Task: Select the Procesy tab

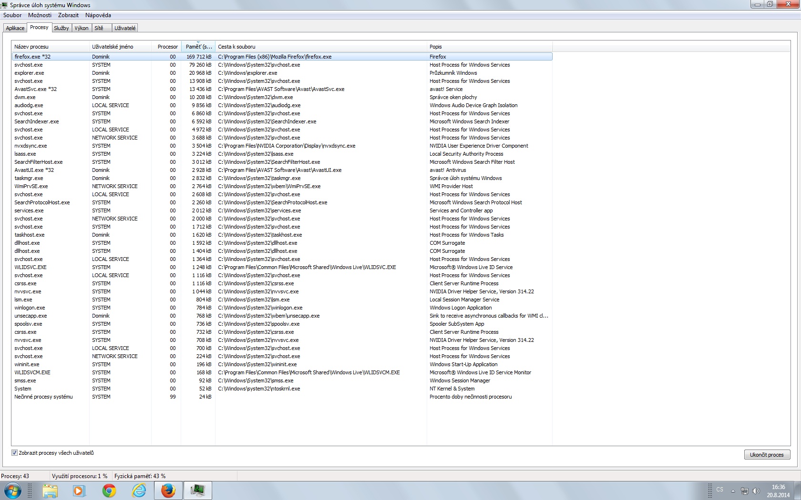Action: (x=39, y=27)
